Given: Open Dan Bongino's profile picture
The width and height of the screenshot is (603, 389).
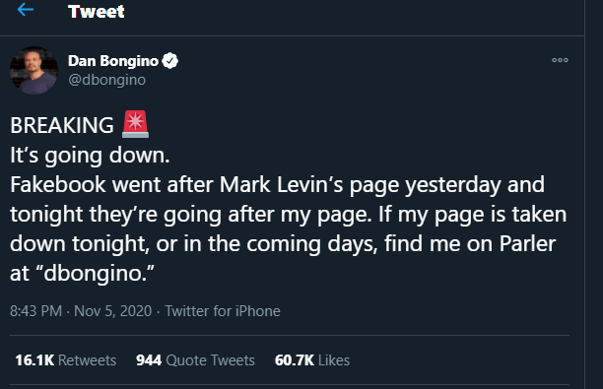Looking at the screenshot, I should click(33, 70).
